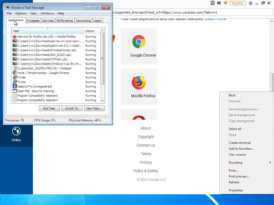The height and width of the screenshot is (205, 274).
Task: Expand the Encoding submenu arrow
Action: (270, 163)
